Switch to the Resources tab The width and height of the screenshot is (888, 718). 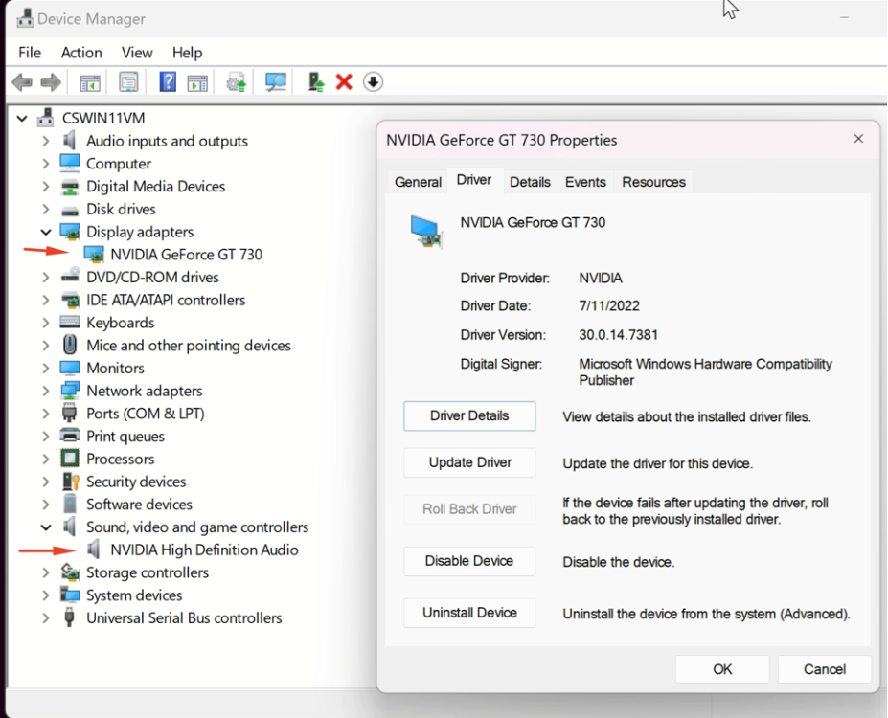tap(653, 182)
